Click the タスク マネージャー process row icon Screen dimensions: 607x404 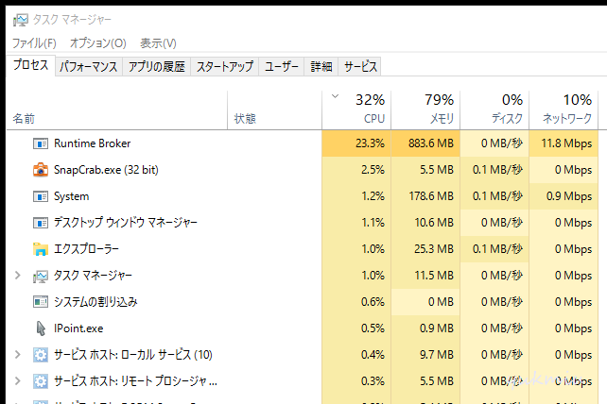coord(41,276)
